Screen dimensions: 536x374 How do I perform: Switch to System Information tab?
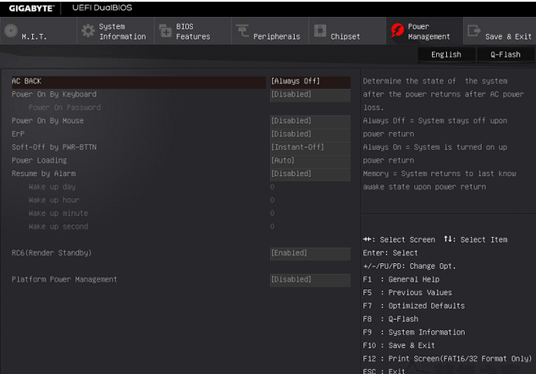point(116,31)
